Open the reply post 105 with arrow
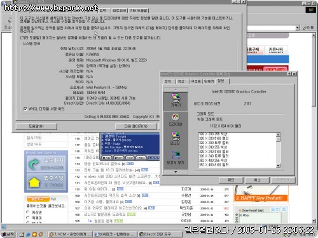This screenshot has width=318, height=238. click(103, 221)
